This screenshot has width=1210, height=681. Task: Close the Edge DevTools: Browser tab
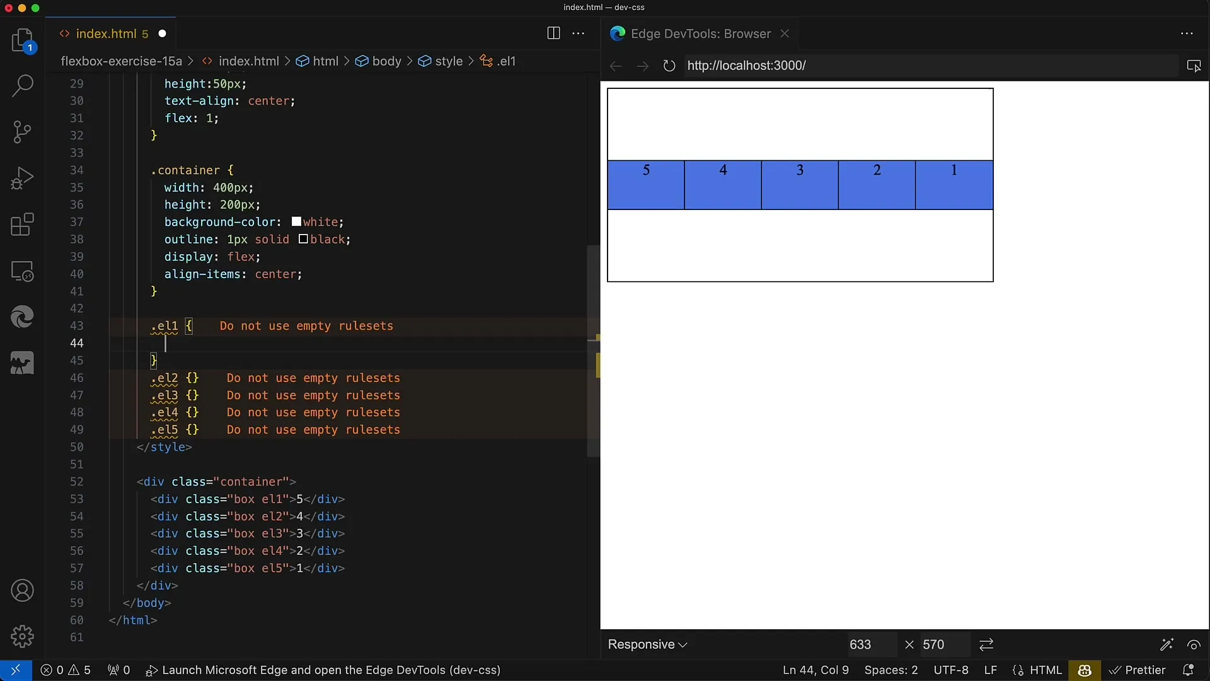785,33
